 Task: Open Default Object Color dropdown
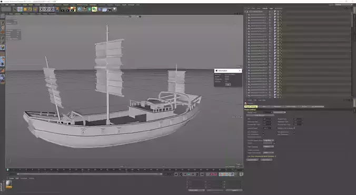[269, 141]
